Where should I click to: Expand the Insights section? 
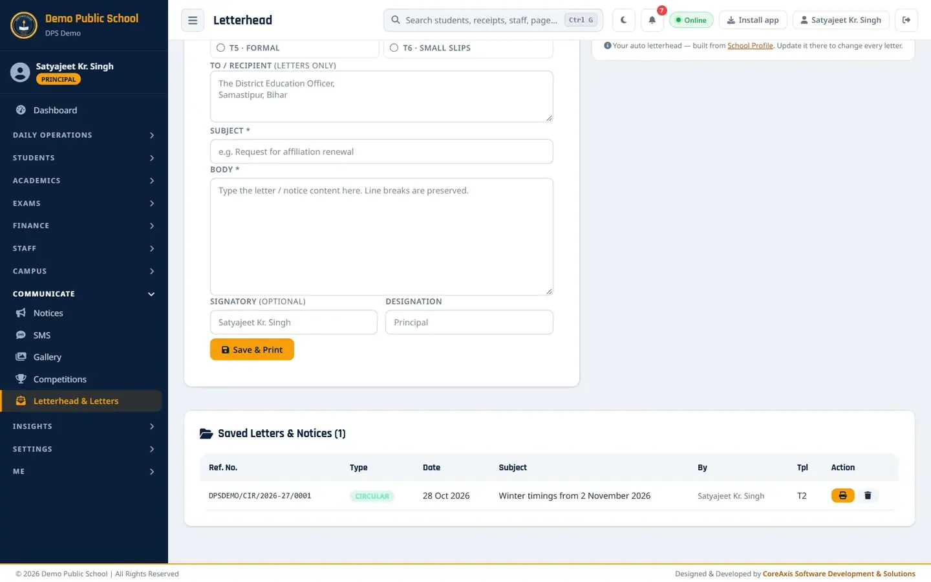(x=84, y=426)
